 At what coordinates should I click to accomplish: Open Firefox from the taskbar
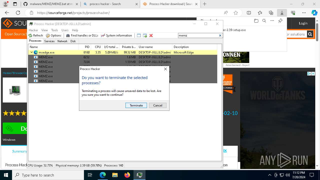(x=127, y=175)
